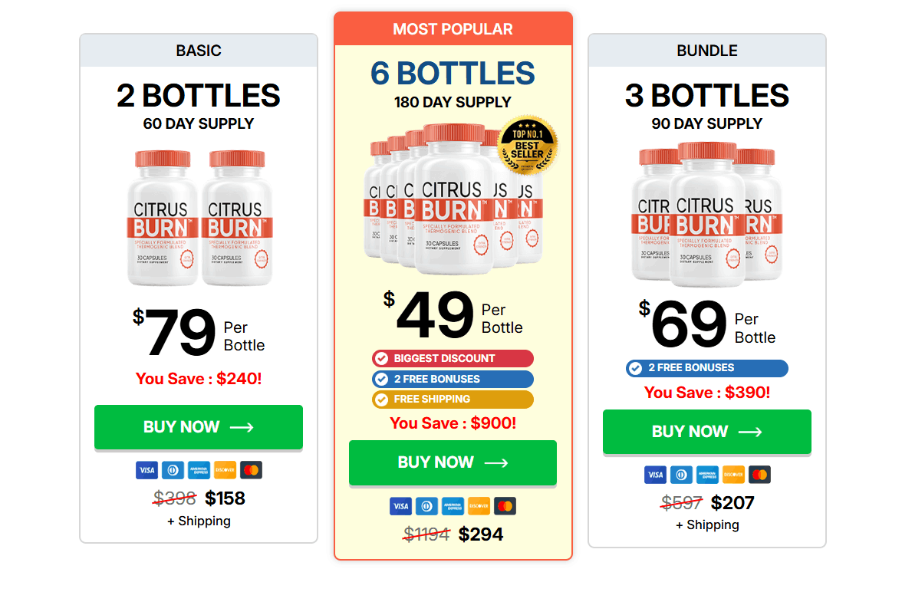Click the Discover icon in 6 Bottles plan

[x=479, y=506]
